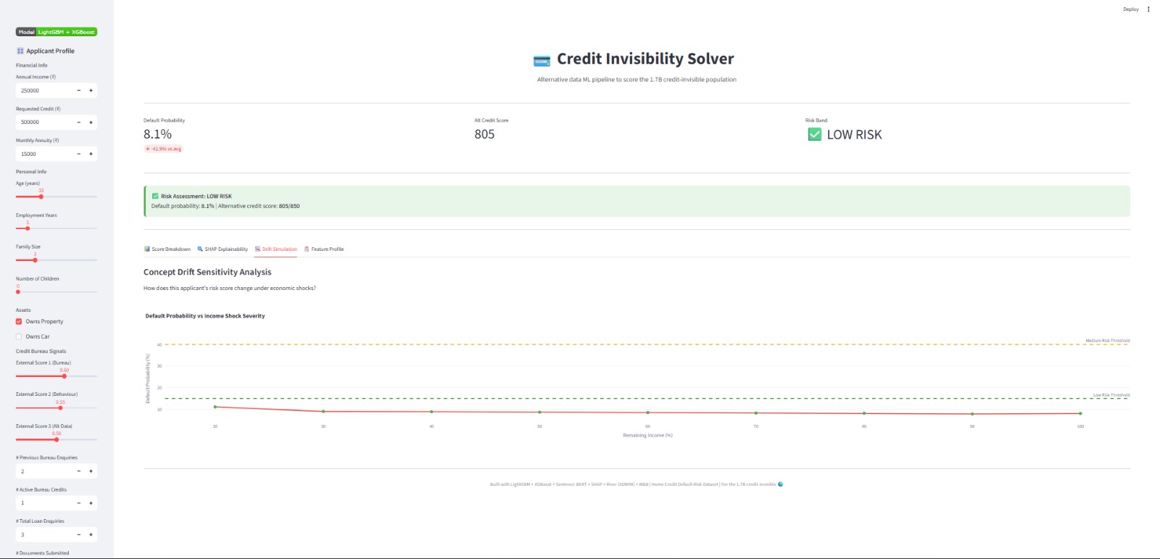The width and height of the screenshot is (1160, 559).
Task: Click the Monthly Annuity value field
Action: 43,154
